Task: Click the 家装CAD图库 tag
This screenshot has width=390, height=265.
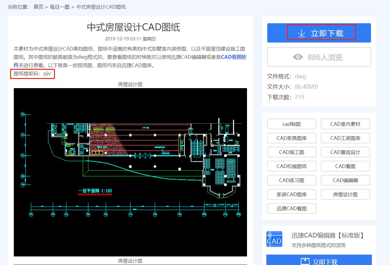Action: 292,194
